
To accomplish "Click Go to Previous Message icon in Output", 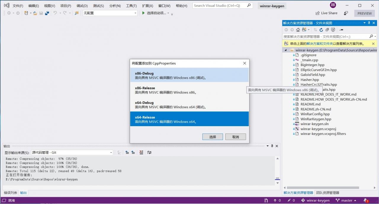I will click(127, 152).
